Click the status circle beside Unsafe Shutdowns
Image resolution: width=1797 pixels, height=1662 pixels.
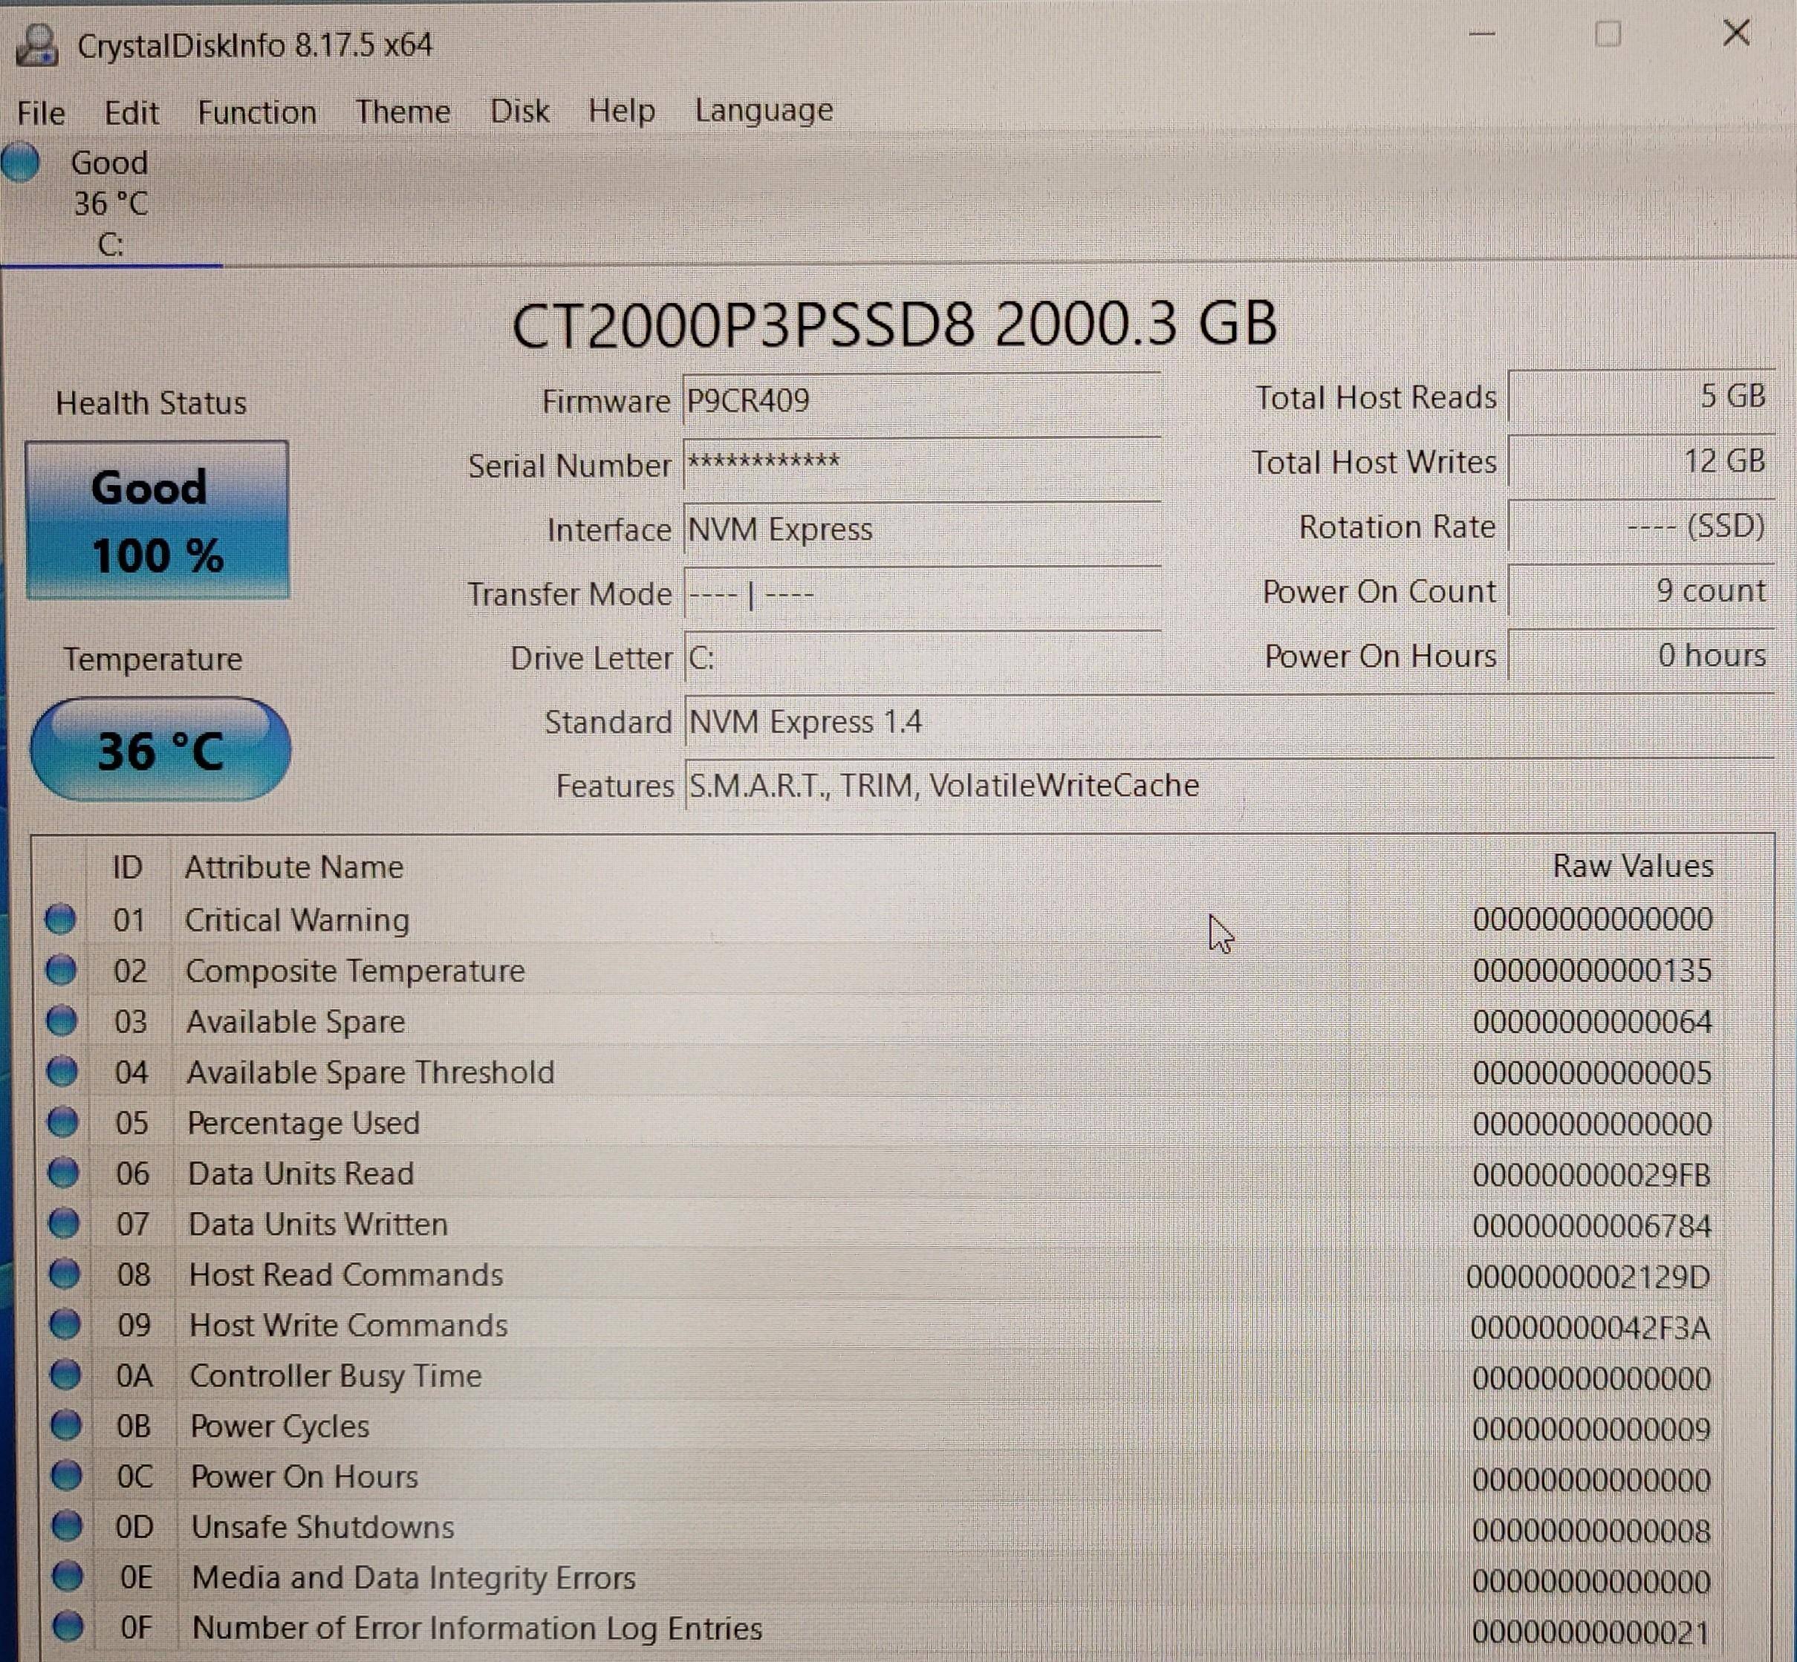pos(65,1526)
